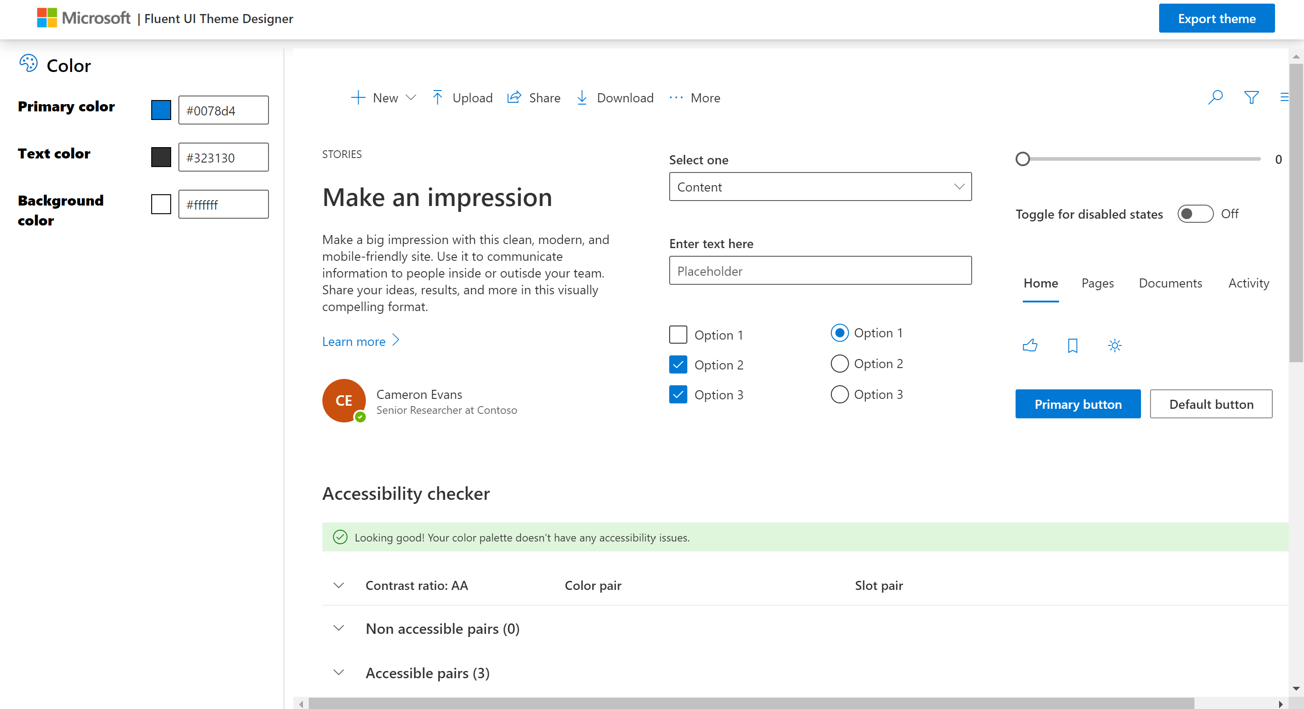Image resolution: width=1304 pixels, height=709 pixels.
Task: Expand Non accessible pairs section
Action: coord(339,628)
